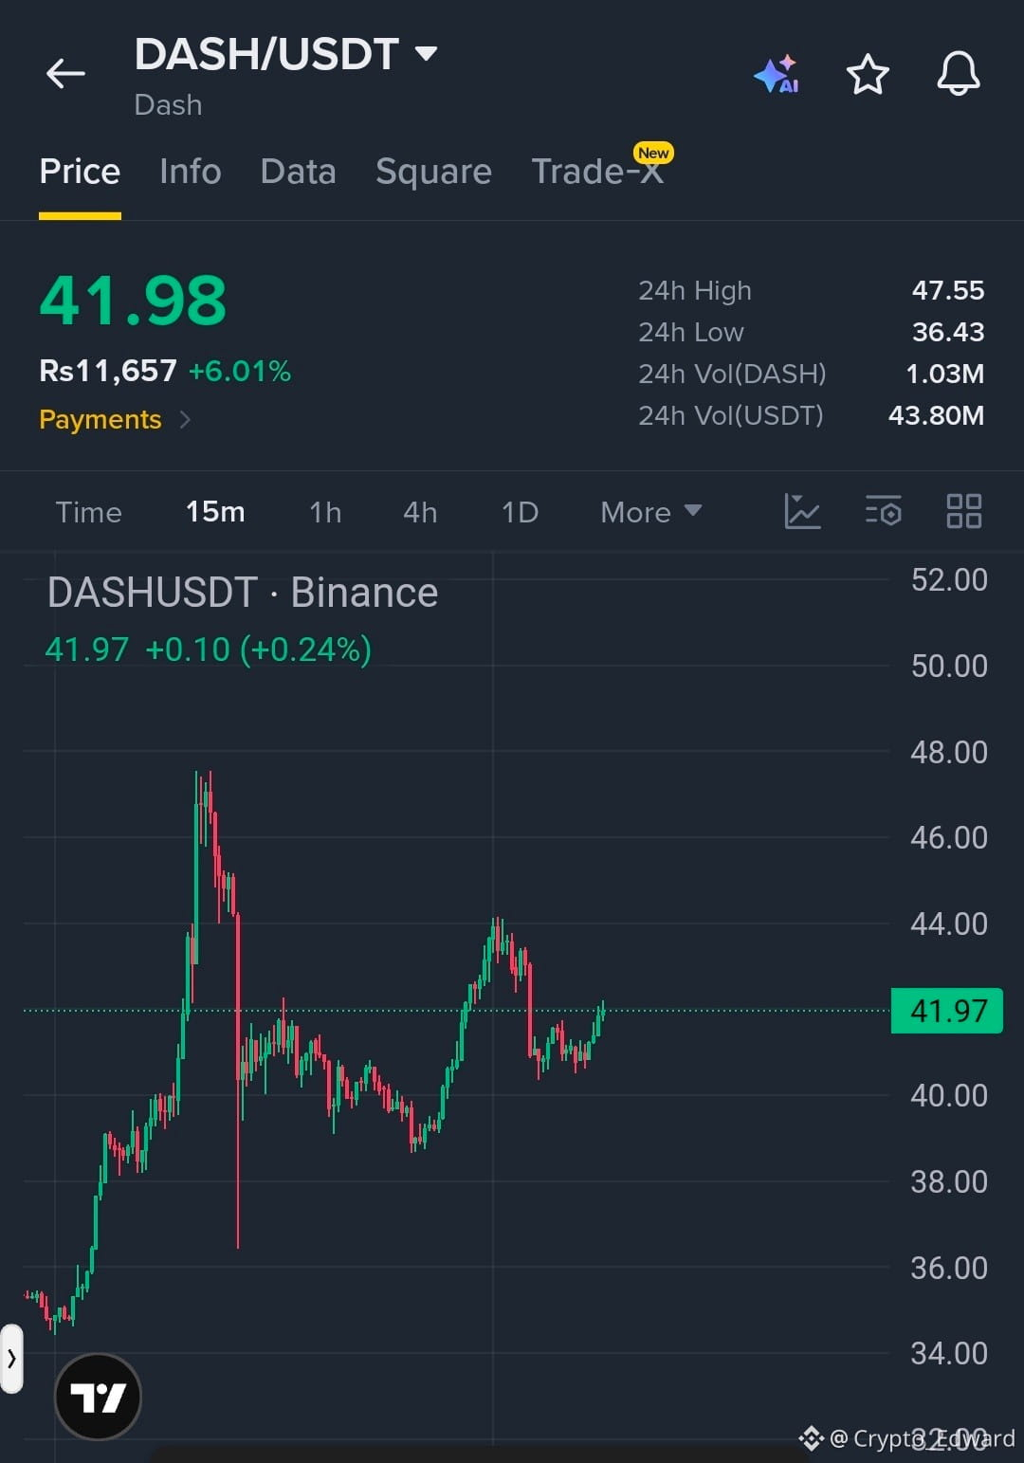The width and height of the screenshot is (1024, 1463).
Task: Select the 1D interval
Action: pos(520,512)
